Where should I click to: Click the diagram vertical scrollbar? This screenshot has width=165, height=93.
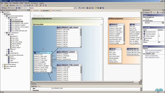pyautogui.click(x=141, y=47)
